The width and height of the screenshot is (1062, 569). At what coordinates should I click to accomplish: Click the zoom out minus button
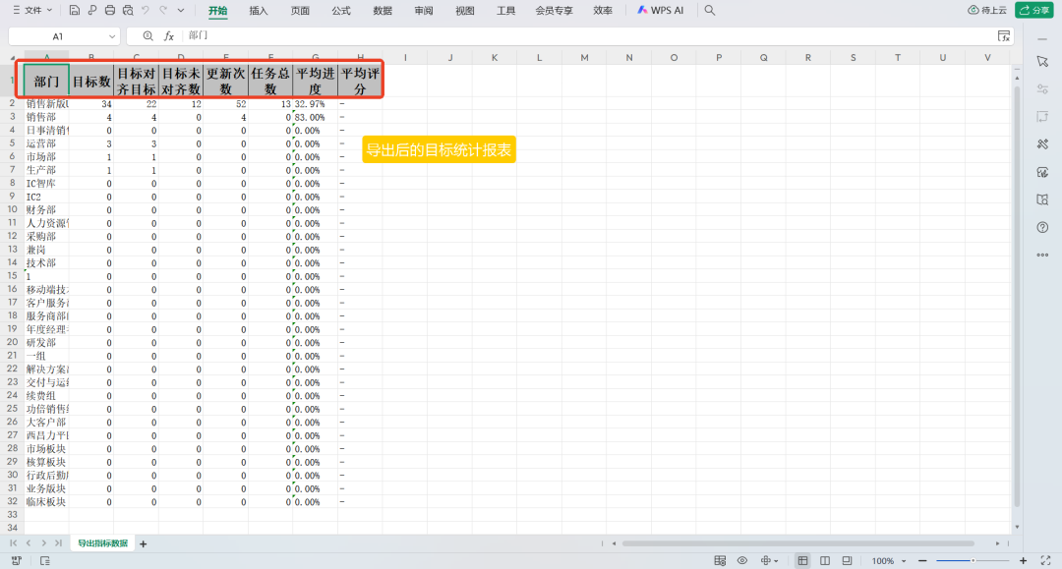(922, 561)
